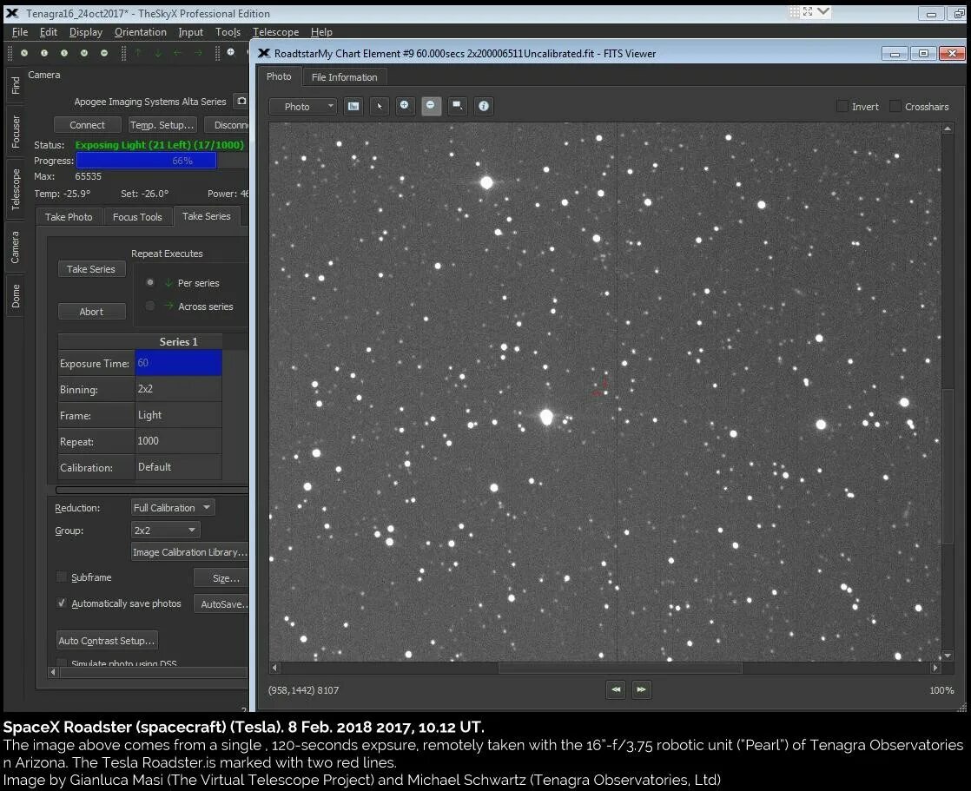Click the green right arrow move icon
The image size is (971, 791).
coord(197,53)
